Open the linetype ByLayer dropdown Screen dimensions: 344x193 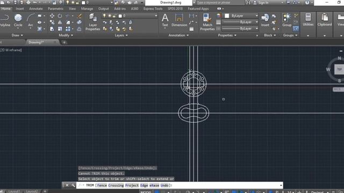coord(240,28)
